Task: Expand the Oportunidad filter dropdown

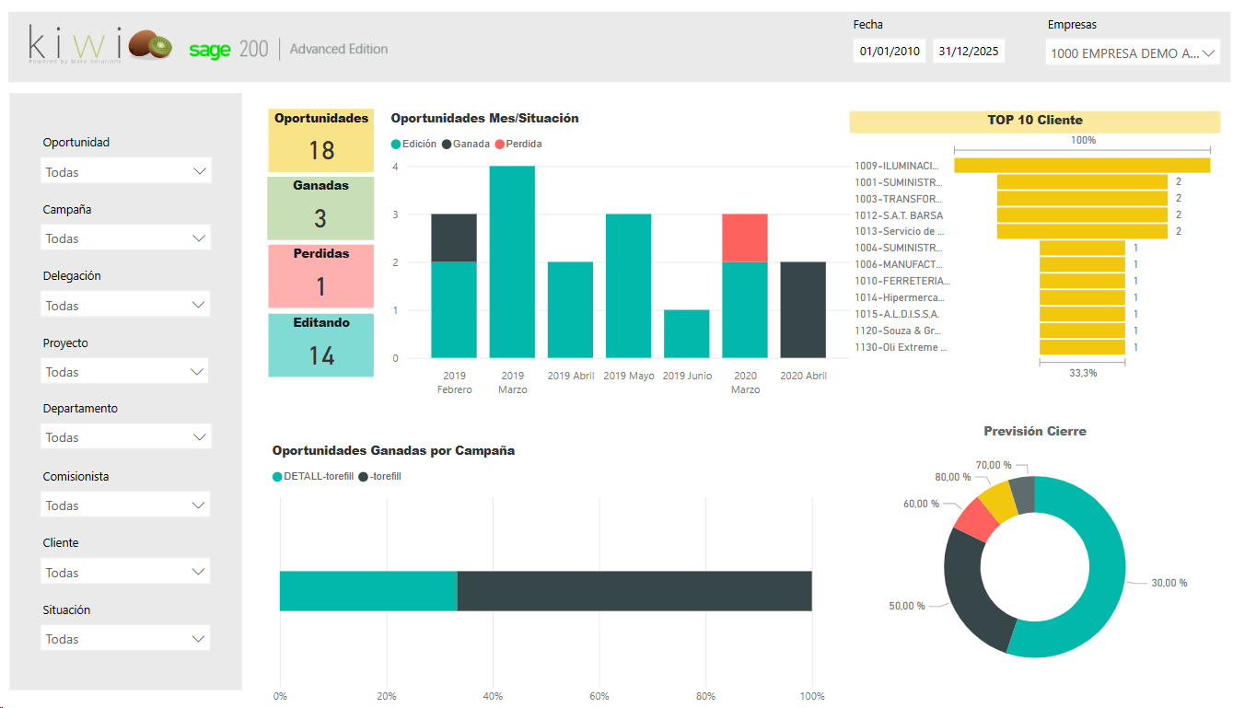Action: pos(126,172)
